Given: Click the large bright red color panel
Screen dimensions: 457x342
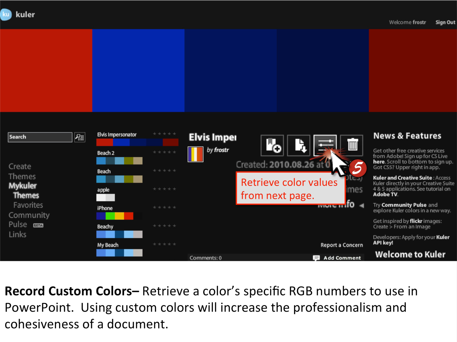Looking at the screenshot, I should pos(46,70).
